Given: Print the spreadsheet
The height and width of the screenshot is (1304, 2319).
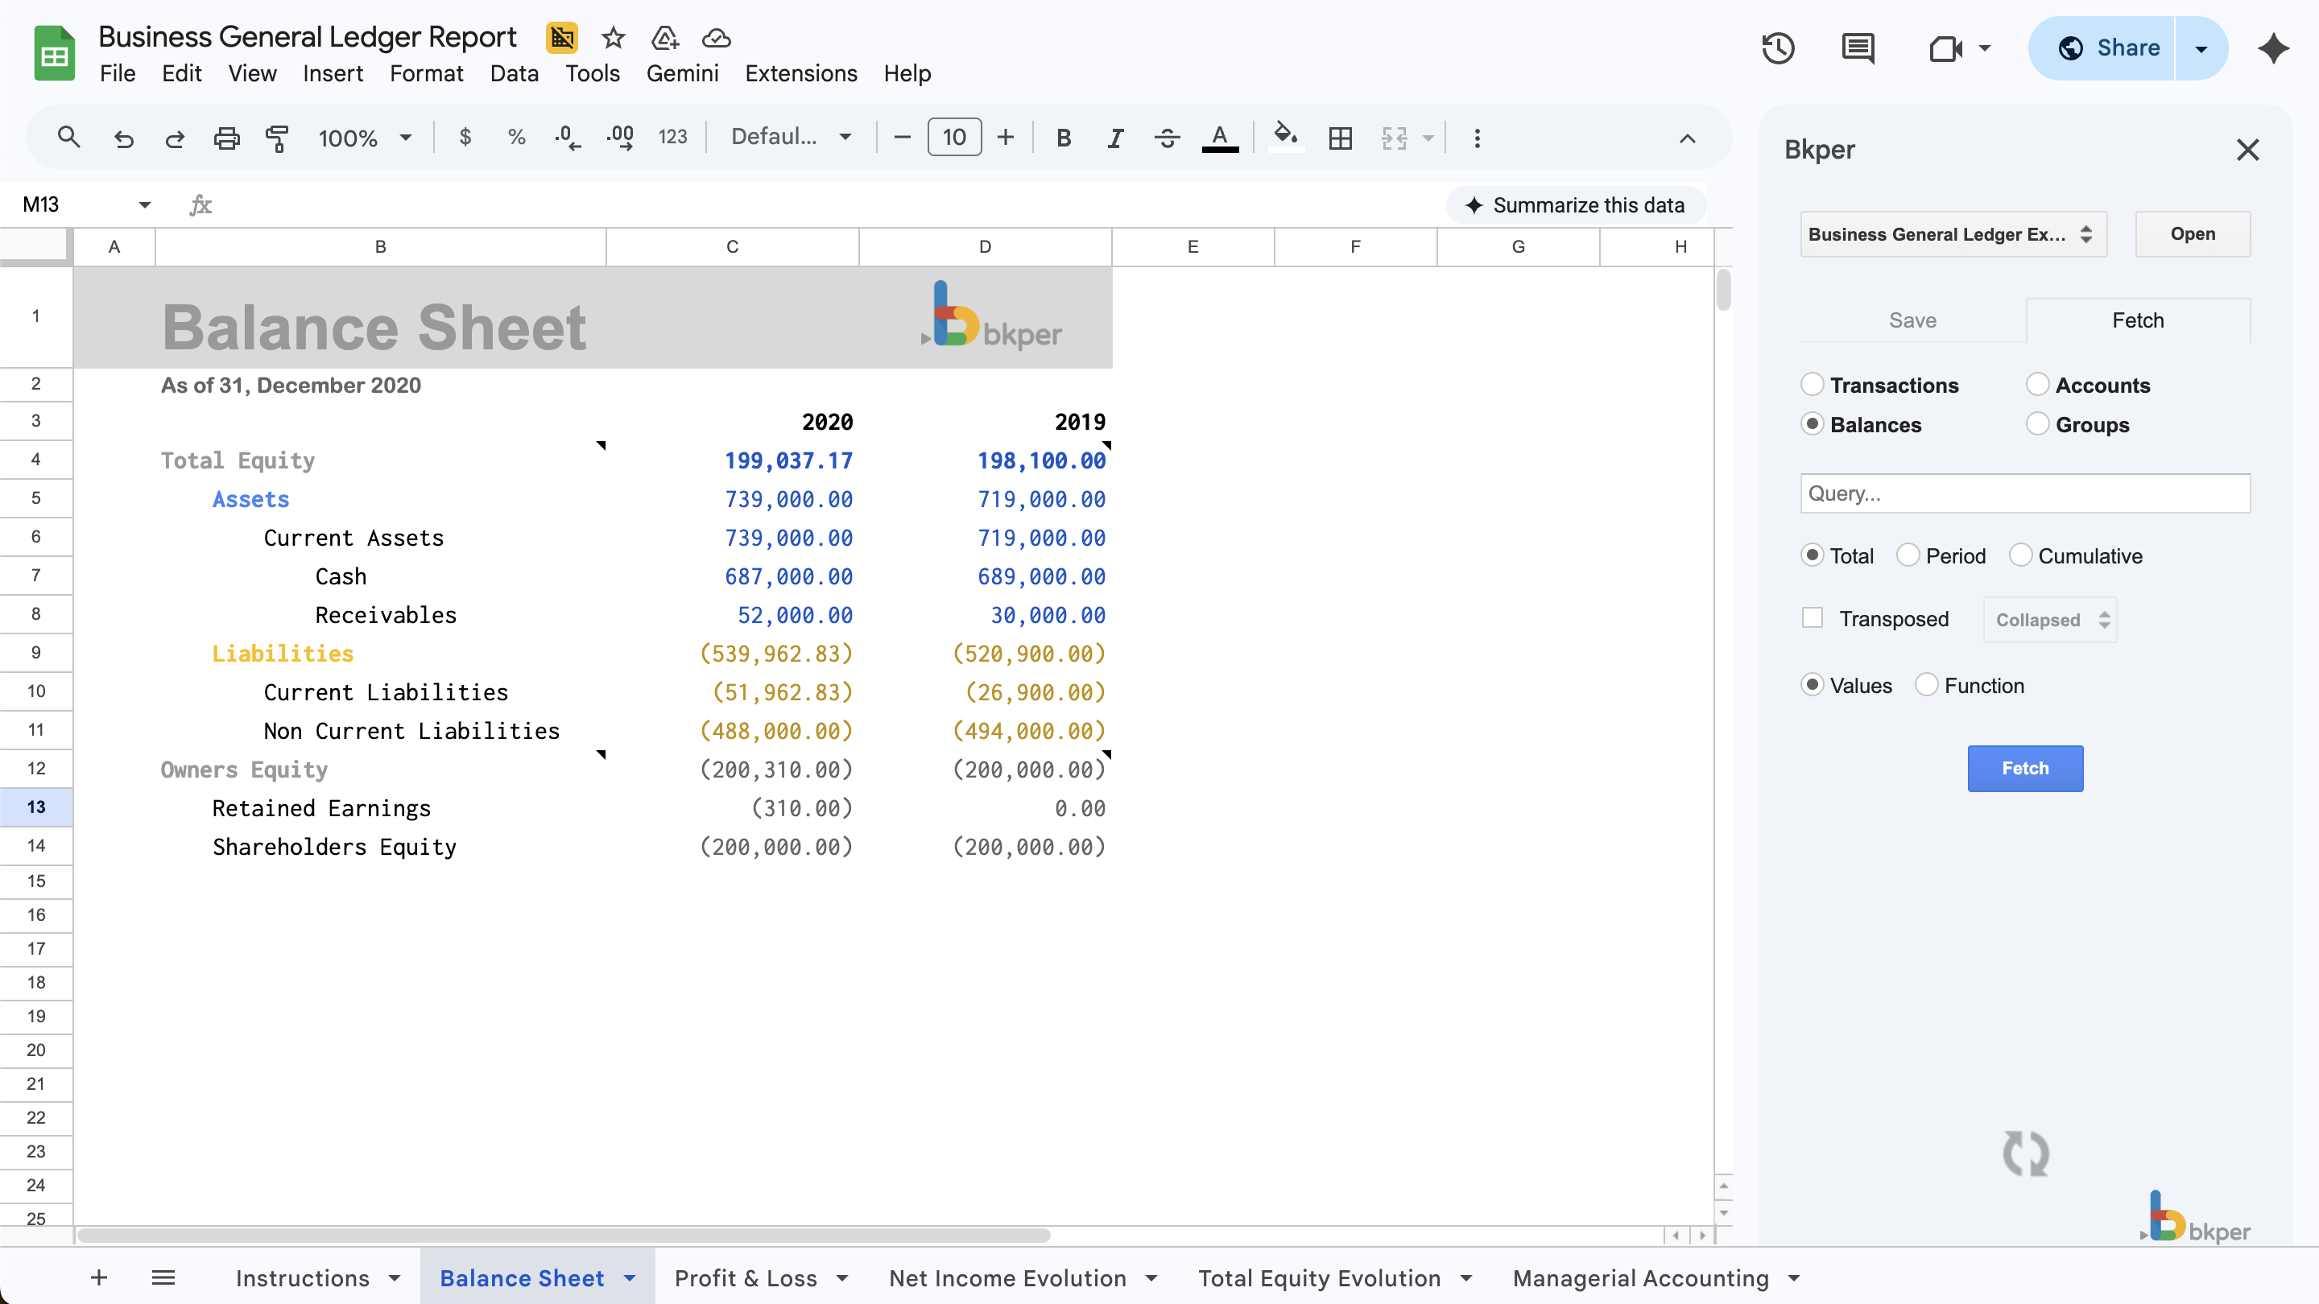Looking at the screenshot, I should pyautogui.click(x=226, y=138).
